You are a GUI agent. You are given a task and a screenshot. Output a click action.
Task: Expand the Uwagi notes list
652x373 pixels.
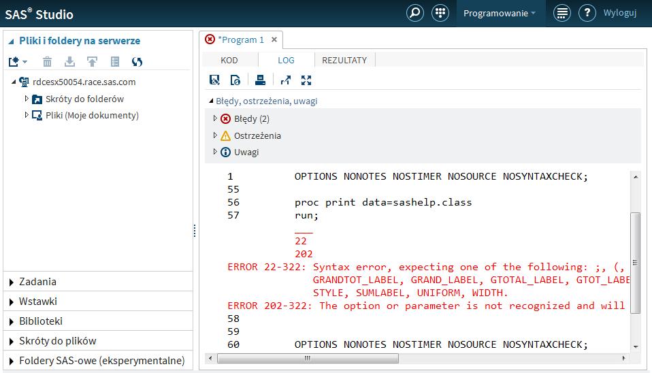click(215, 151)
